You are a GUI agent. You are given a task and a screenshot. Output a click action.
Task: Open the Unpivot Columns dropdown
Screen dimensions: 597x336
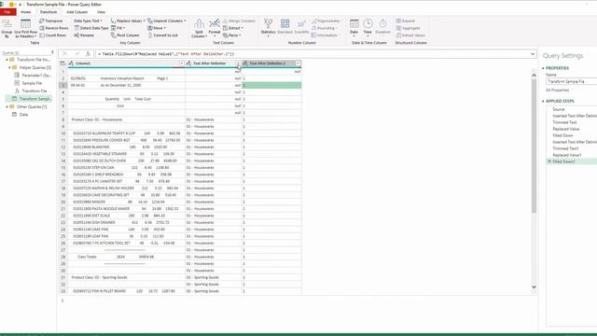click(167, 21)
